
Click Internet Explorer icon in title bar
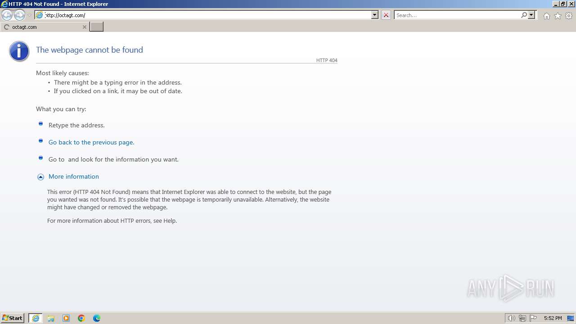pos(4,4)
